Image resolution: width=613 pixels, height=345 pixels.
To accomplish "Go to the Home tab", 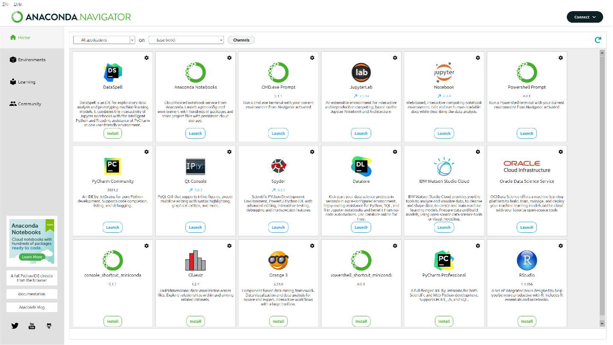I will [32, 37].
